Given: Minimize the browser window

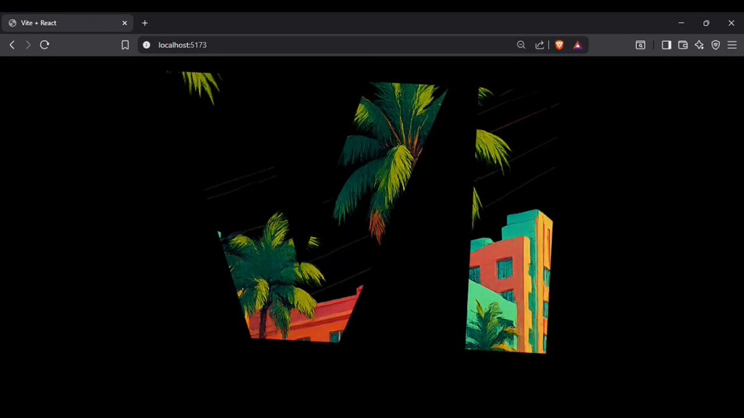Looking at the screenshot, I should (681, 23).
